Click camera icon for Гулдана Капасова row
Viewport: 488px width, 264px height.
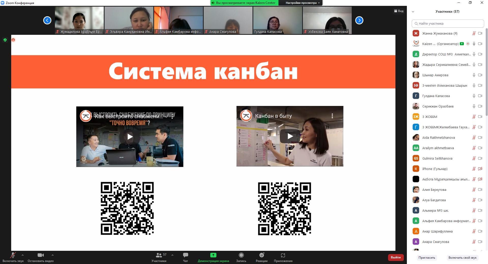(480, 96)
